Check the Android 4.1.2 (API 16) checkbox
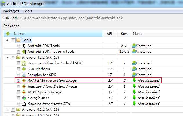This screenshot has height=116, width=183. [x=13, y=110]
